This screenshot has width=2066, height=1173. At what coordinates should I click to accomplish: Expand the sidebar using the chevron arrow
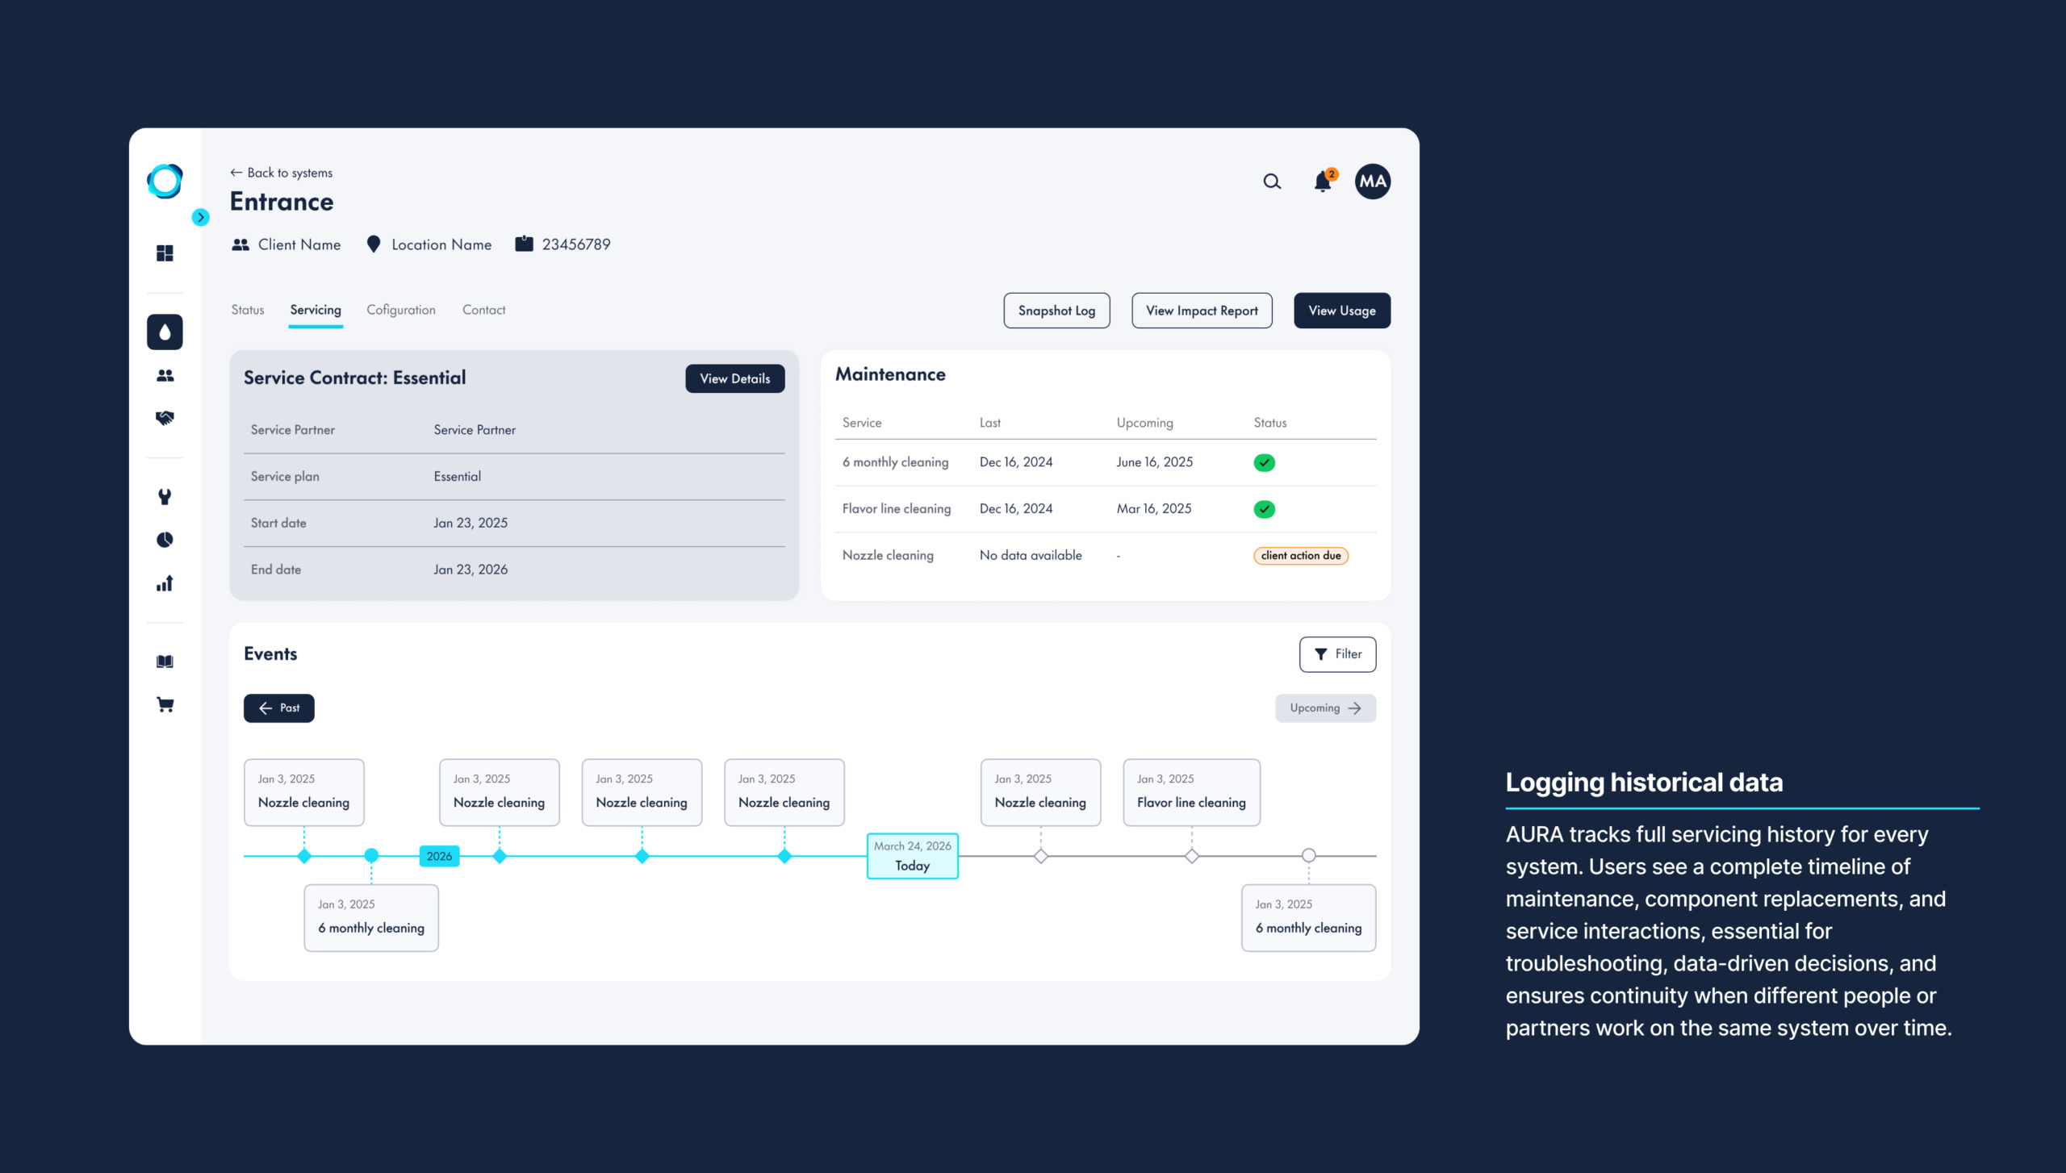[199, 217]
